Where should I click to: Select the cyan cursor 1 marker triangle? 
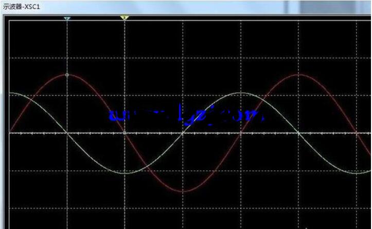(67, 18)
